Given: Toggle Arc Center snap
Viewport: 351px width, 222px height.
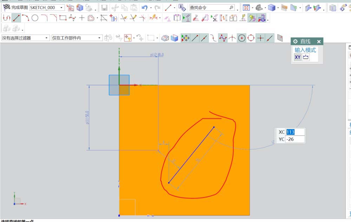Looking at the screenshot, I should (x=241, y=38).
